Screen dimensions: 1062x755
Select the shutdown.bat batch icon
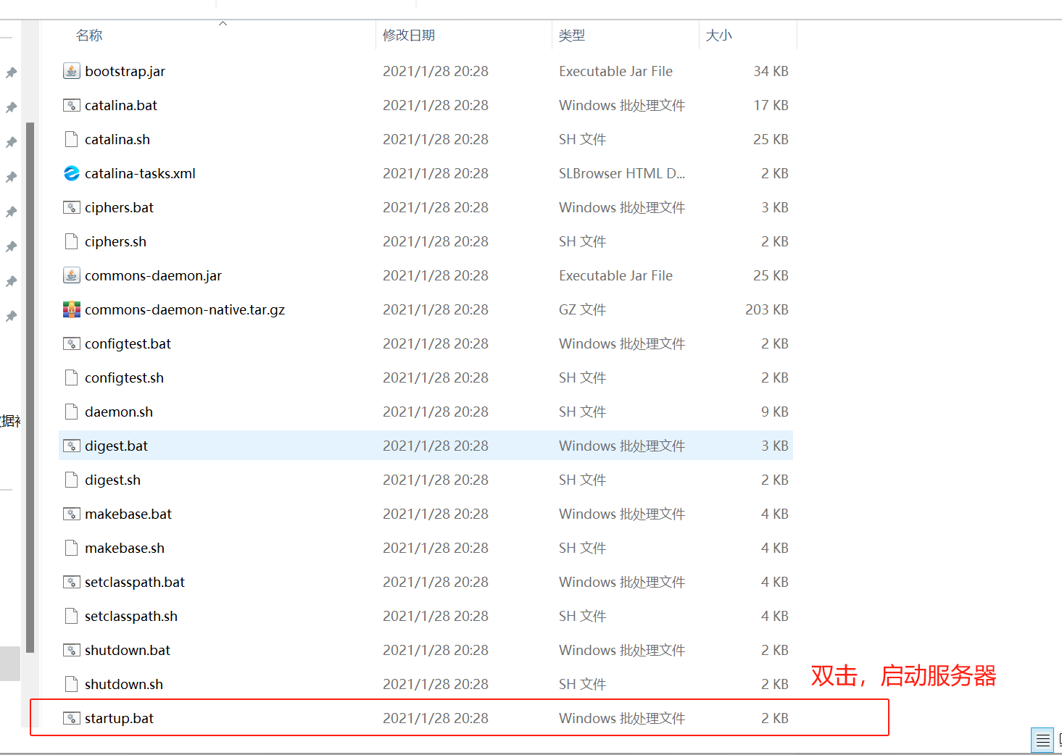click(71, 650)
